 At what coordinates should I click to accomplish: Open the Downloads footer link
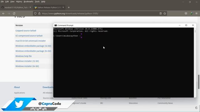point(48,87)
